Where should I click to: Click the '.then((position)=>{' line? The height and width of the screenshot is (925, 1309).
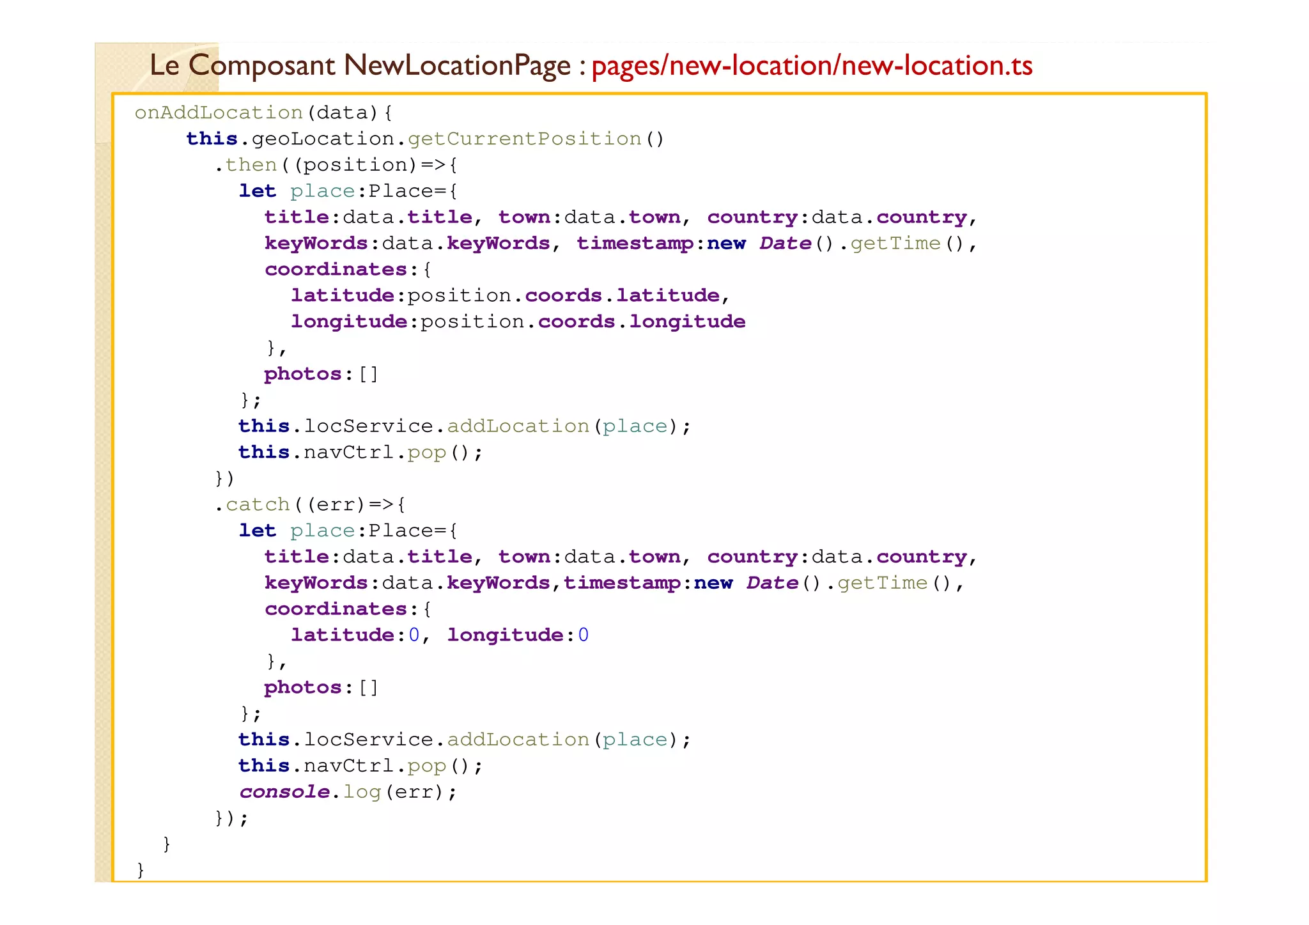(x=336, y=165)
